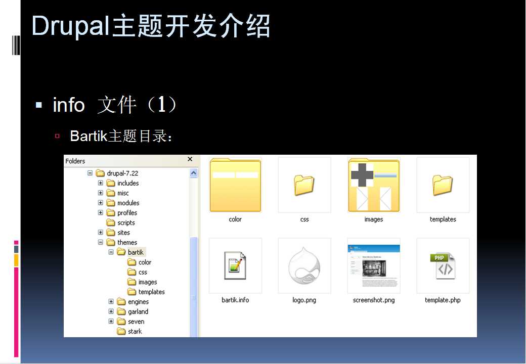
Task: Expand the garland tree node
Action: 111,311
